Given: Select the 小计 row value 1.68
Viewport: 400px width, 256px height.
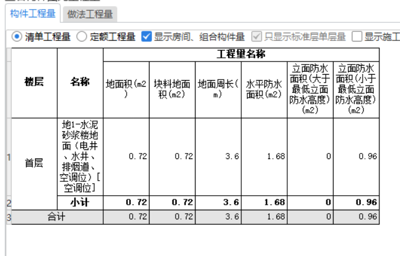Looking at the screenshot, I should click(x=264, y=203).
